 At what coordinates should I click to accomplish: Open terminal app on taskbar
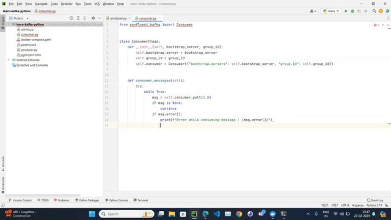(283, 214)
